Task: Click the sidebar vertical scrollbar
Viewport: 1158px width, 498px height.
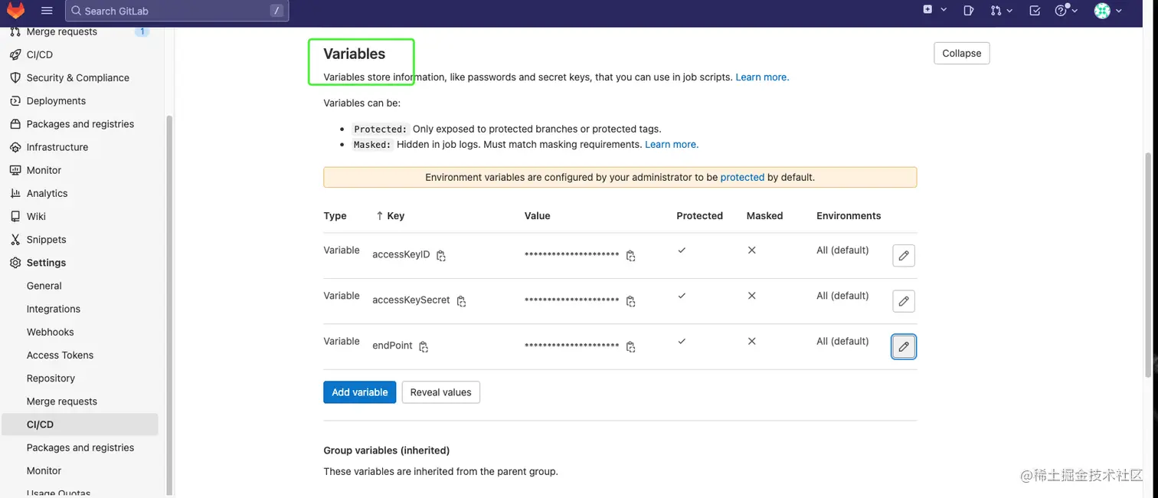Action: click(x=170, y=306)
